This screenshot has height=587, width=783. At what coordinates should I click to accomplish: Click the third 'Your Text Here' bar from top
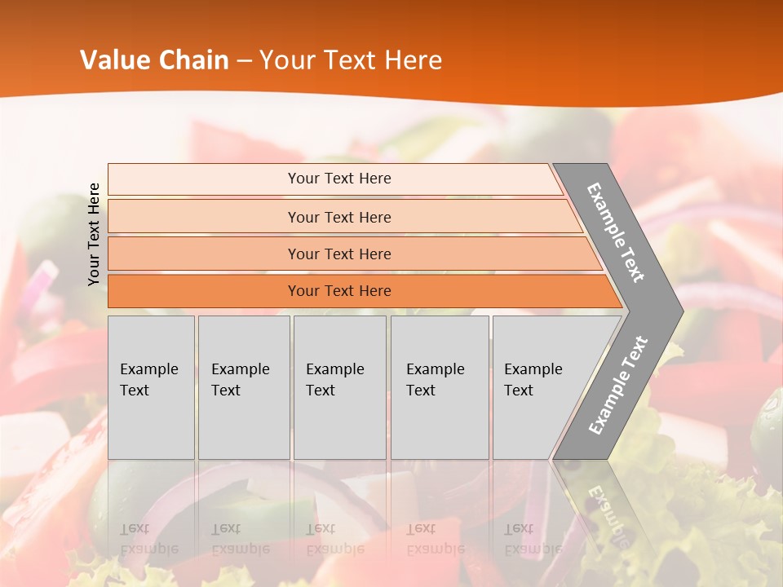pos(338,254)
